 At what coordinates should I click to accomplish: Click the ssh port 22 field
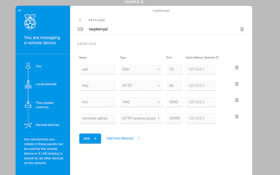pyautogui.click(x=174, y=69)
